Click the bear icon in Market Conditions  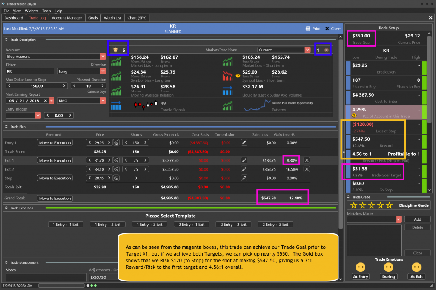click(326, 50)
